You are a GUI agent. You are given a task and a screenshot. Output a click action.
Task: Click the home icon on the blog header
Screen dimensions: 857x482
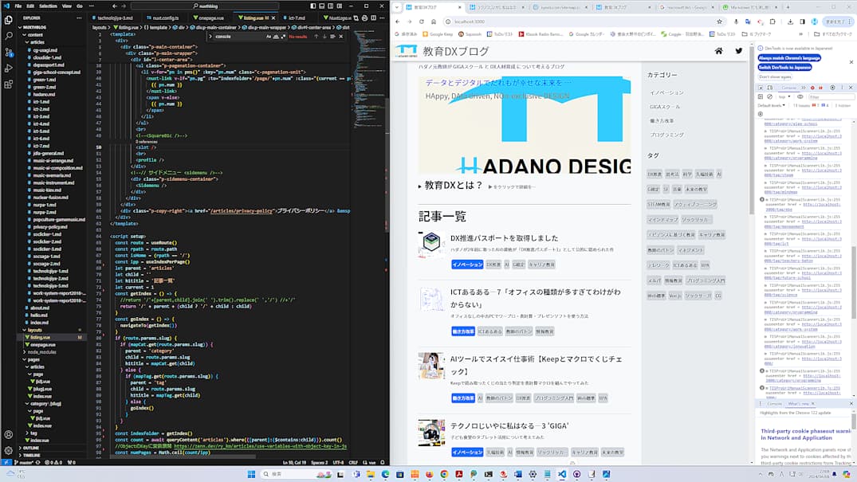click(x=719, y=51)
